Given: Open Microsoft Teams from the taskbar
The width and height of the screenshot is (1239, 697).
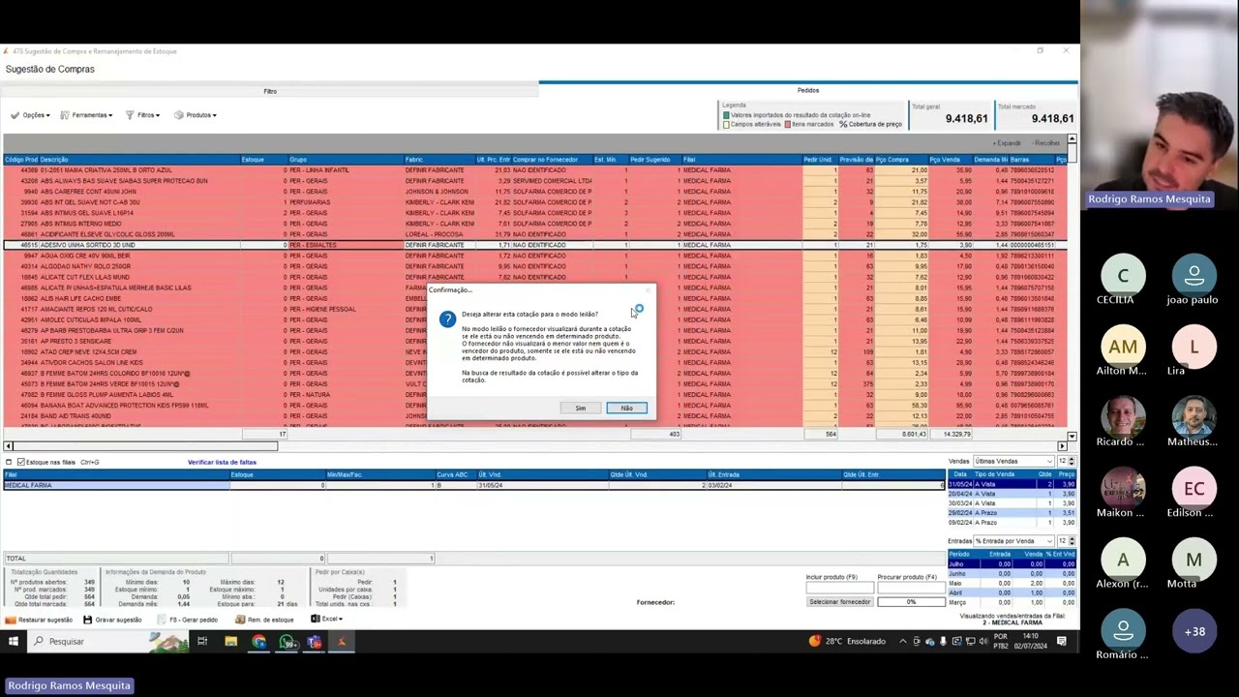Looking at the screenshot, I should pos(315,641).
